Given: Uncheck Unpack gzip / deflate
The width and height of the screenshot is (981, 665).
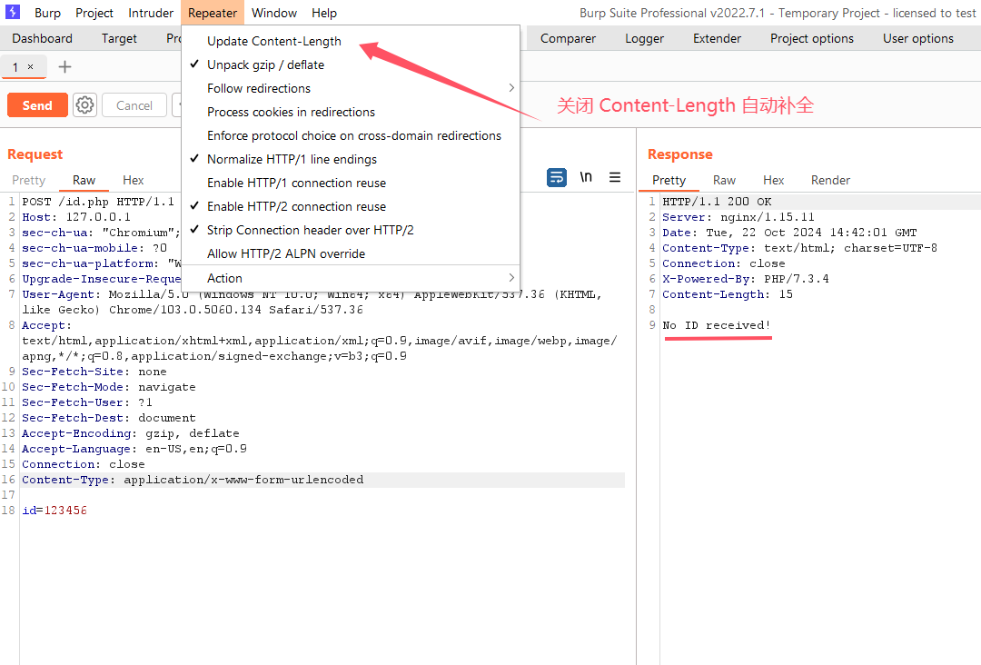Looking at the screenshot, I should coord(265,65).
